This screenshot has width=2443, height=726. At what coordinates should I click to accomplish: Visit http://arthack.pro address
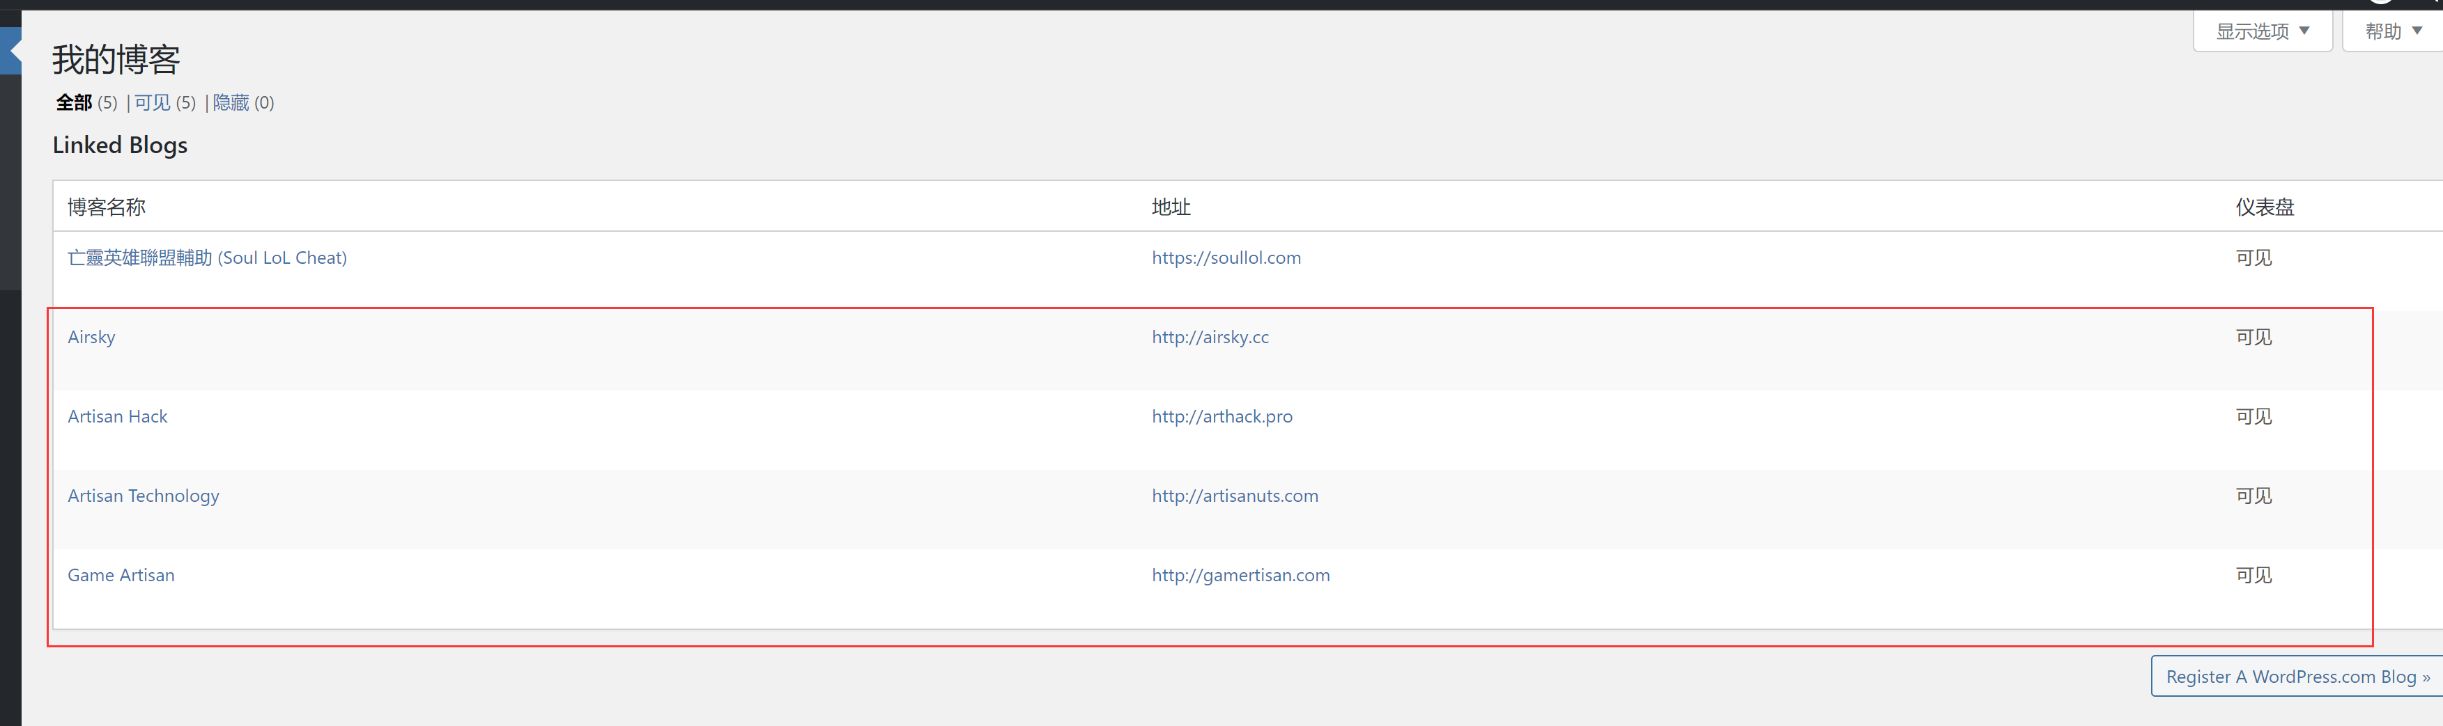pos(1221,416)
